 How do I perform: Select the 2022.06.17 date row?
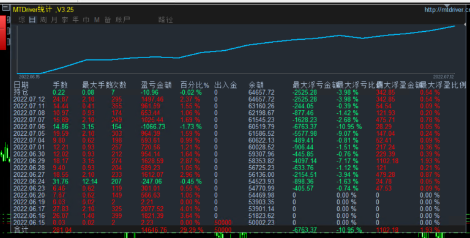[x=29, y=209]
